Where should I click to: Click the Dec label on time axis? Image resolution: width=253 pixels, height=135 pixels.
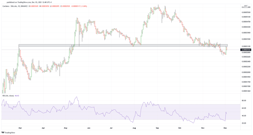point(225,128)
